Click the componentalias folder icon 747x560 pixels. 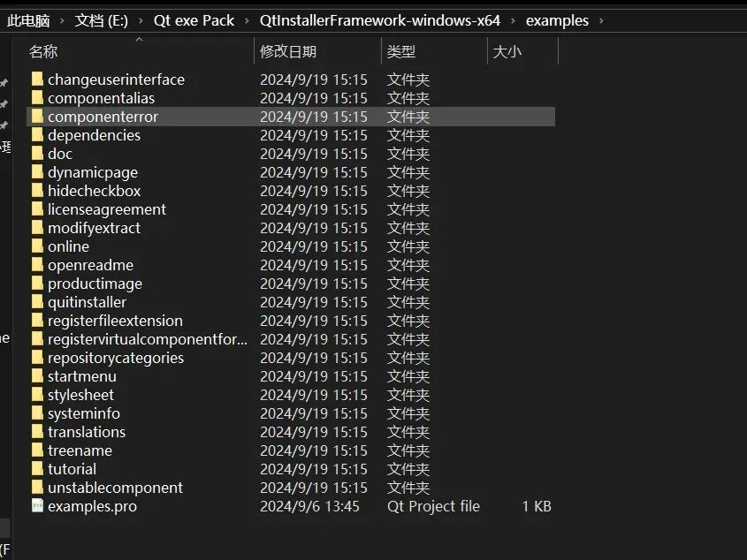(38, 98)
